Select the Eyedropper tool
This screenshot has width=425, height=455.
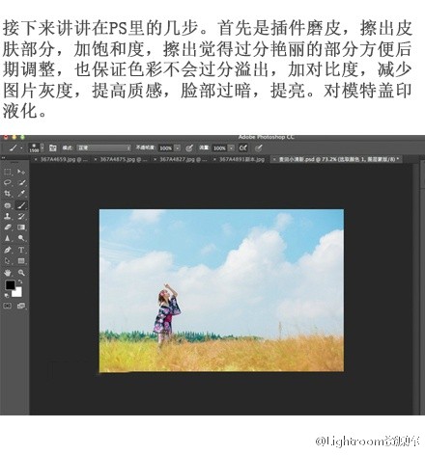pos(21,194)
